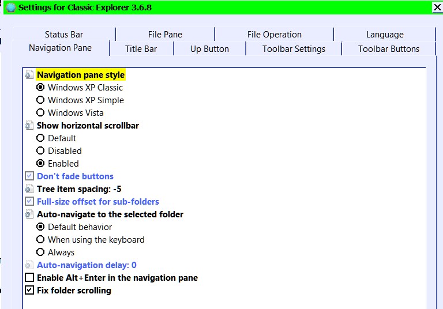Switch to the Toolbar Buttons tab
Viewport: 443px width, 309px height.
(x=388, y=49)
